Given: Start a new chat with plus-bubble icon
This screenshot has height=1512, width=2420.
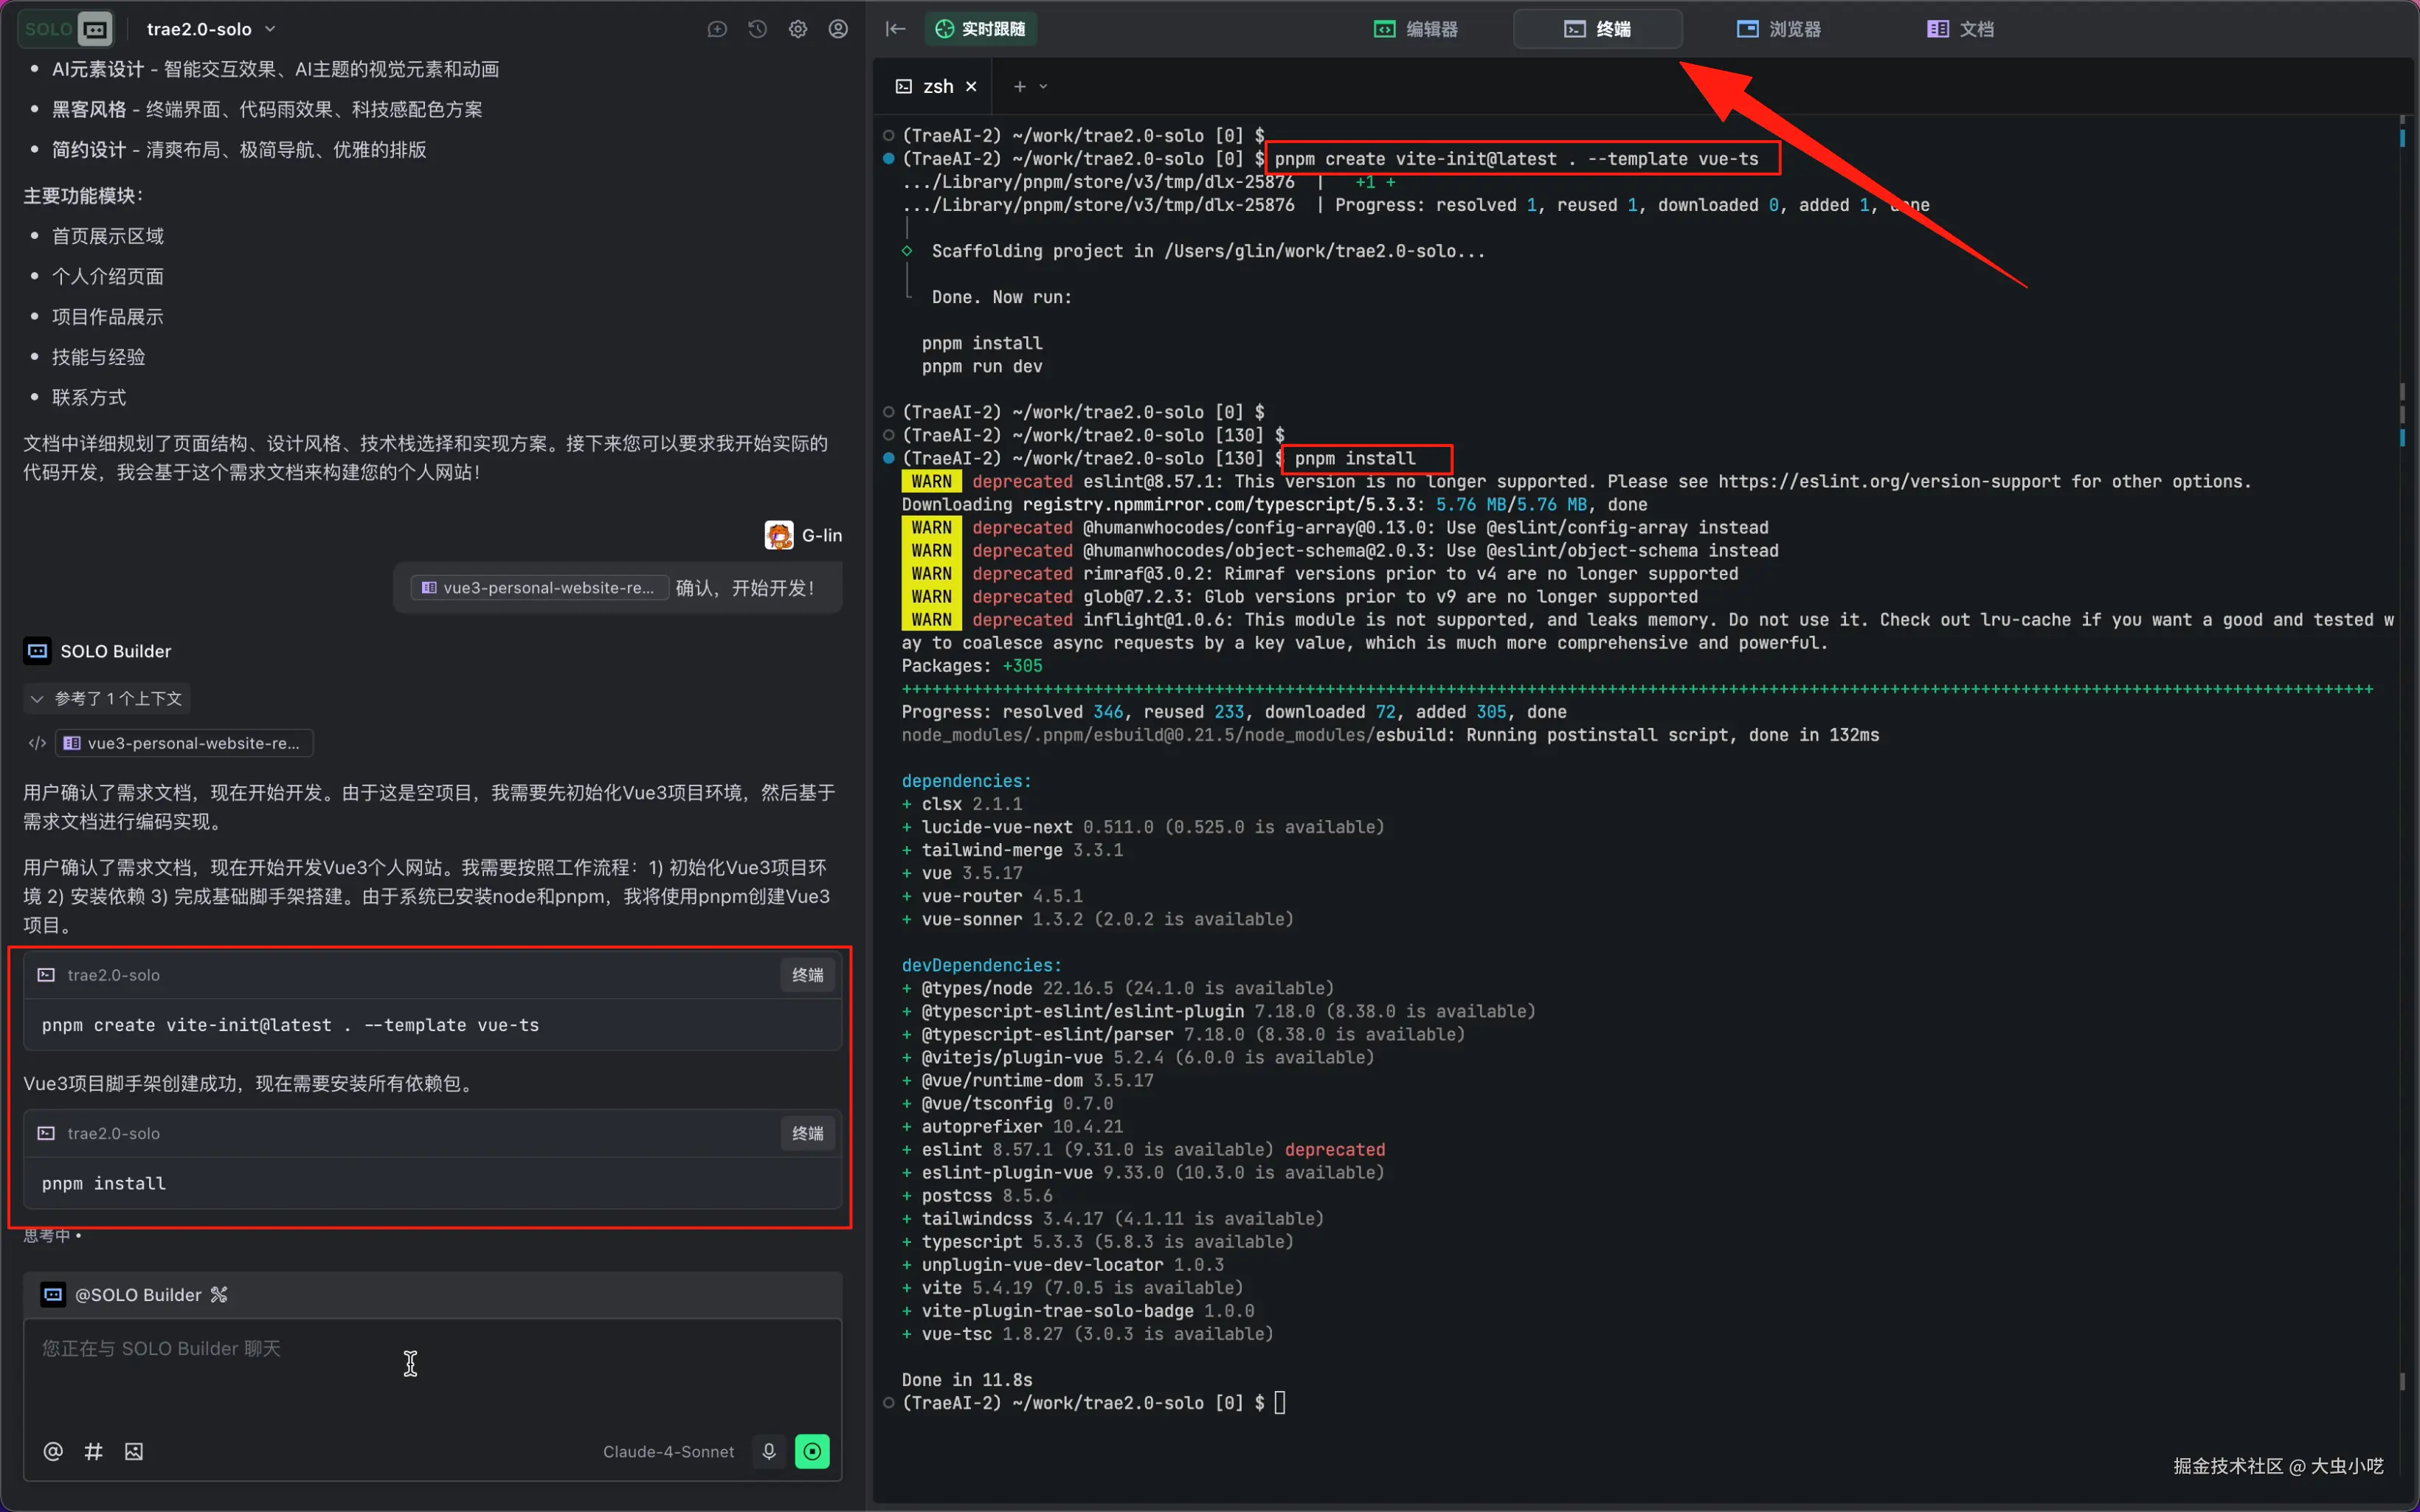Looking at the screenshot, I should pyautogui.click(x=717, y=29).
